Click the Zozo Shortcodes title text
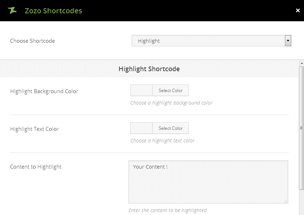Image resolution: width=304 pixels, height=215 pixels. pyautogui.click(x=53, y=11)
